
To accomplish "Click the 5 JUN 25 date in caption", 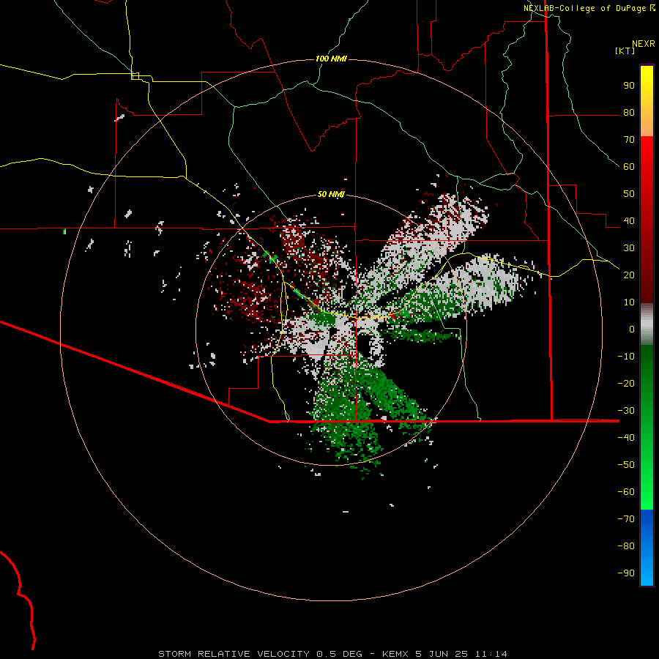I will [x=442, y=654].
